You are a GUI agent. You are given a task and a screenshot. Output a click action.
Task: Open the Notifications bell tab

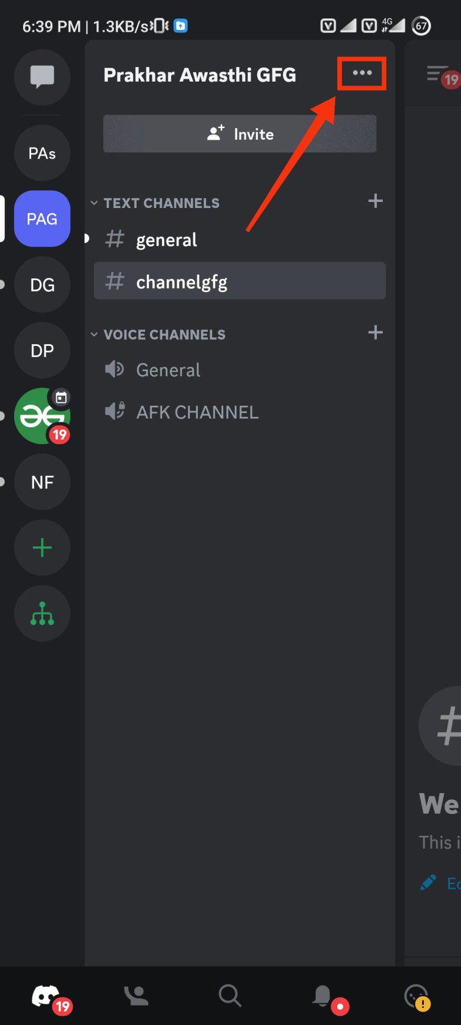[323, 996]
